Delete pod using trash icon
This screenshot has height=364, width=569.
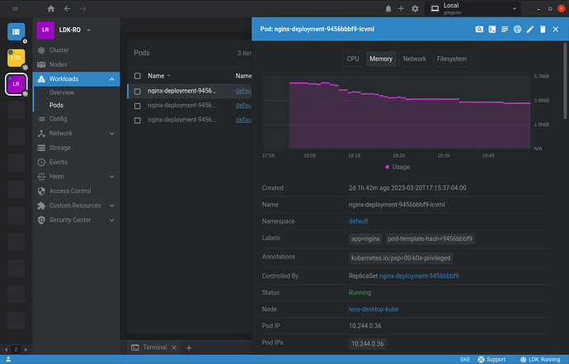tap(543, 29)
